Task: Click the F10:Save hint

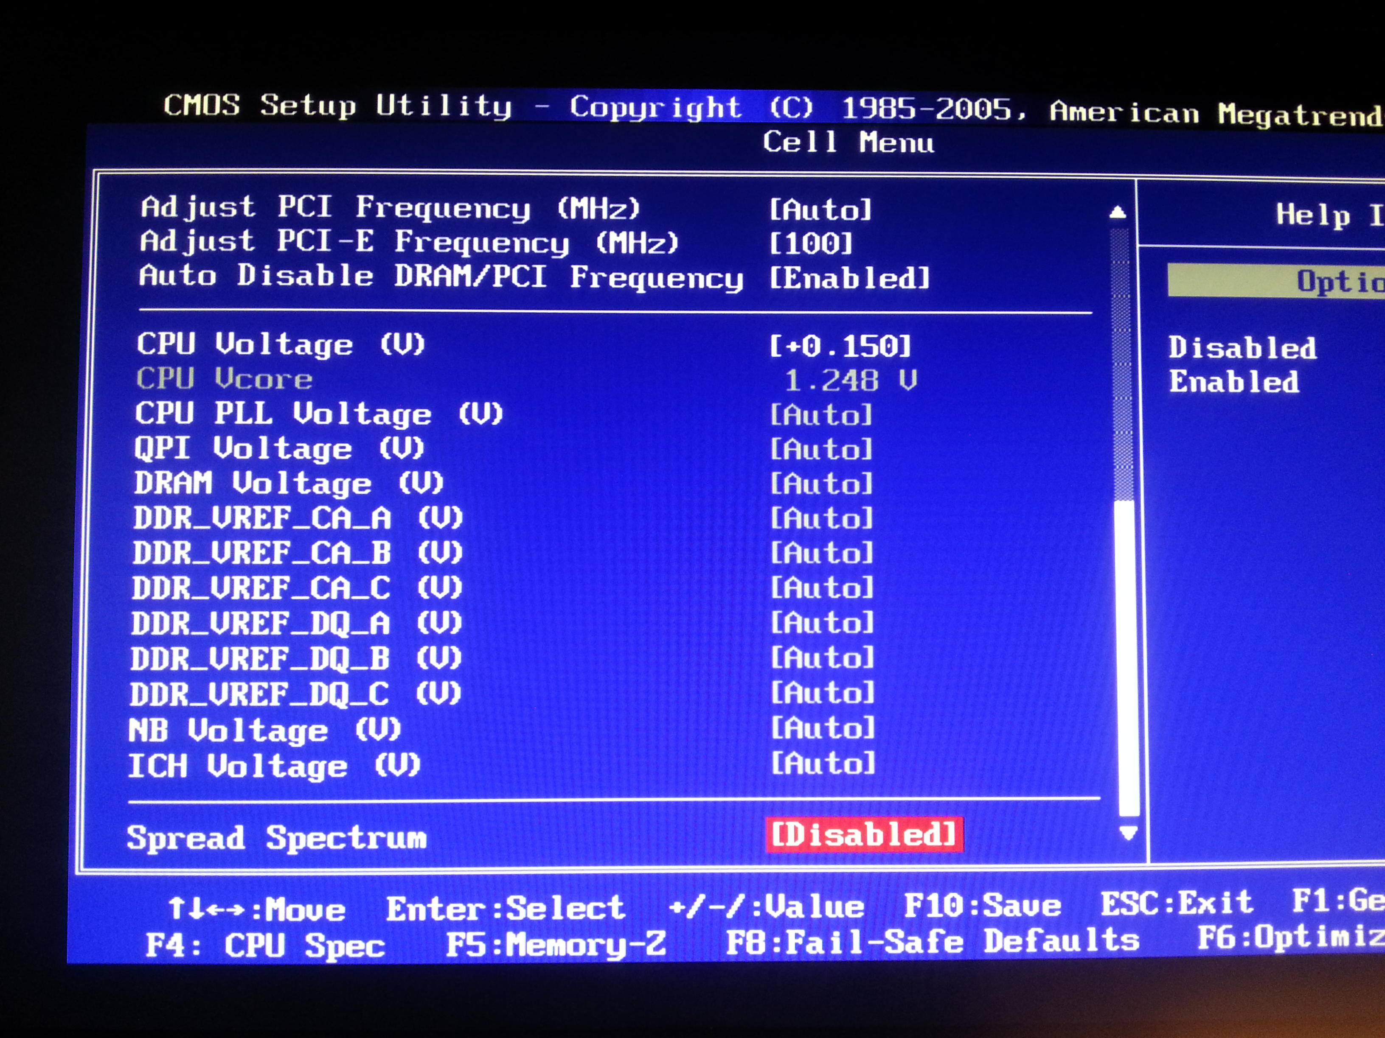Action: point(982,905)
